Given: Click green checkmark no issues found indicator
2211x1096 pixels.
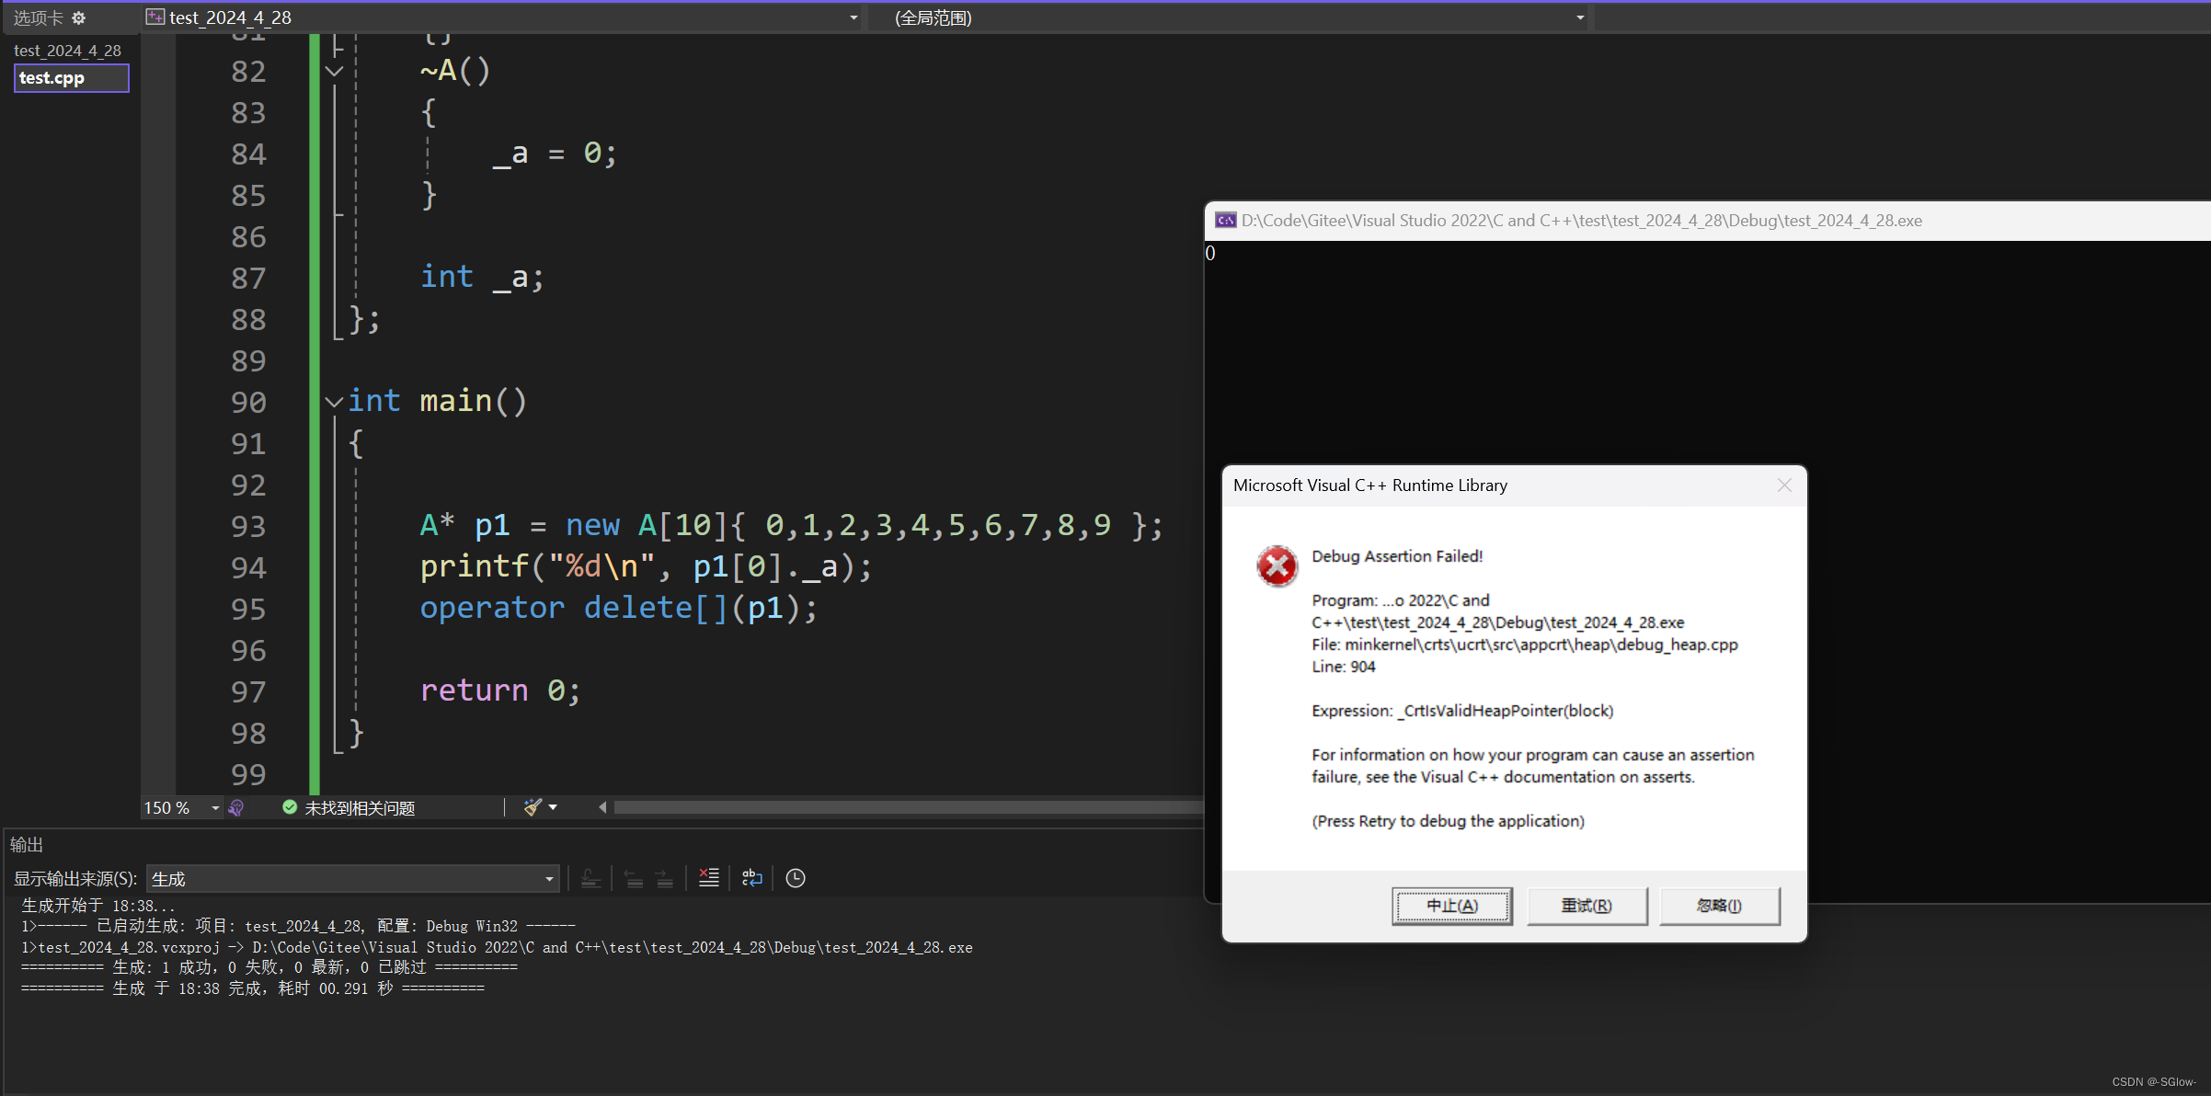Looking at the screenshot, I should 290,807.
